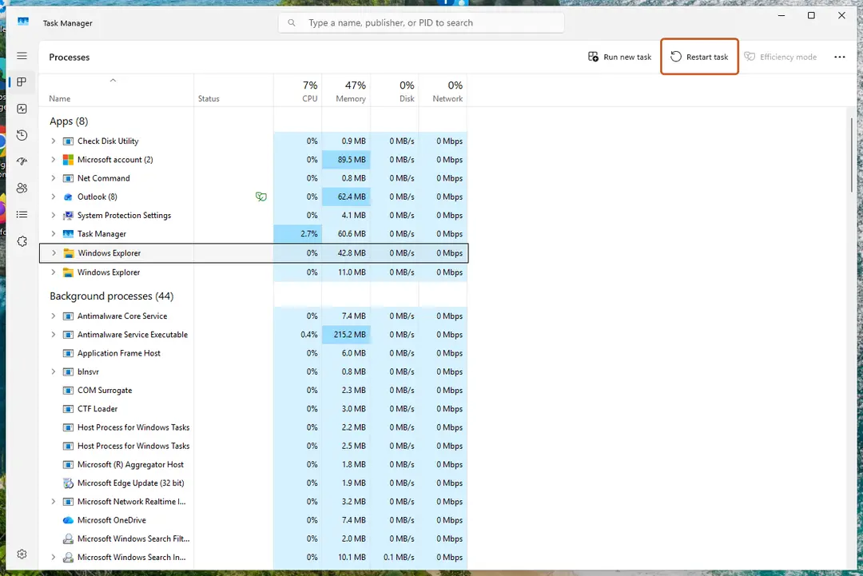Click Restart task button
The image size is (863, 576).
[699, 57]
